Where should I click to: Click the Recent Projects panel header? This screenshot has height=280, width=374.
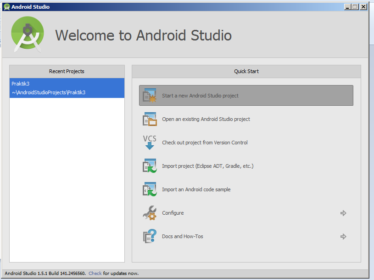pyautogui.click(x=67, y=71)
